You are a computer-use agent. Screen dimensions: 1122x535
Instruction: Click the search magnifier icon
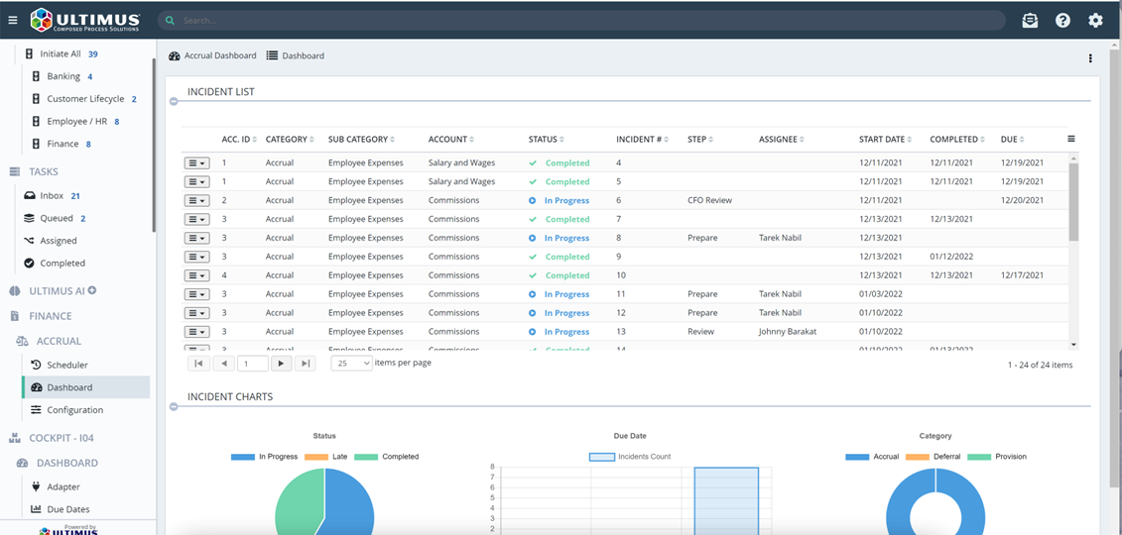point(171,21)
